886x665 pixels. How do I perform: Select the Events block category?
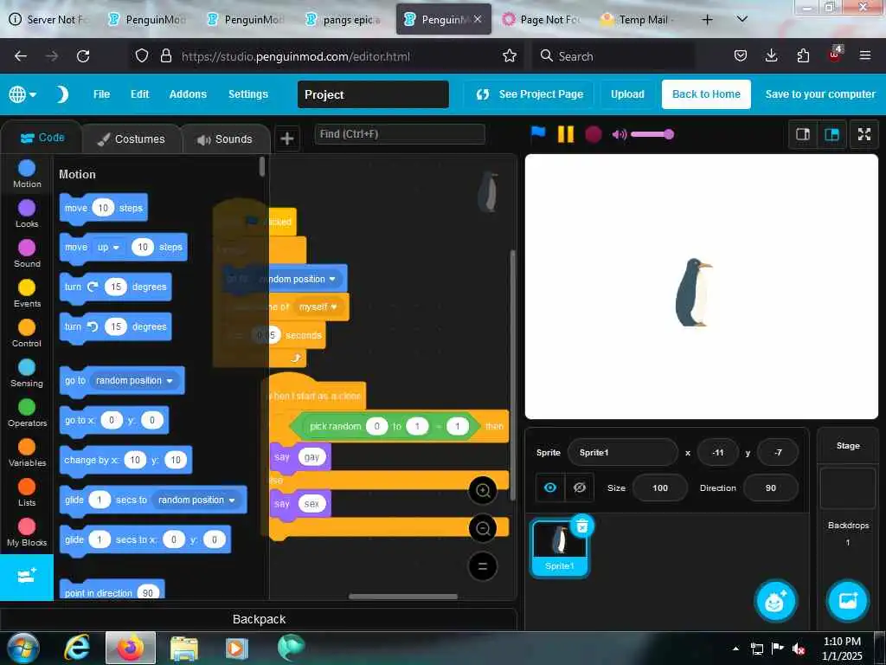[x=27, y=294]
